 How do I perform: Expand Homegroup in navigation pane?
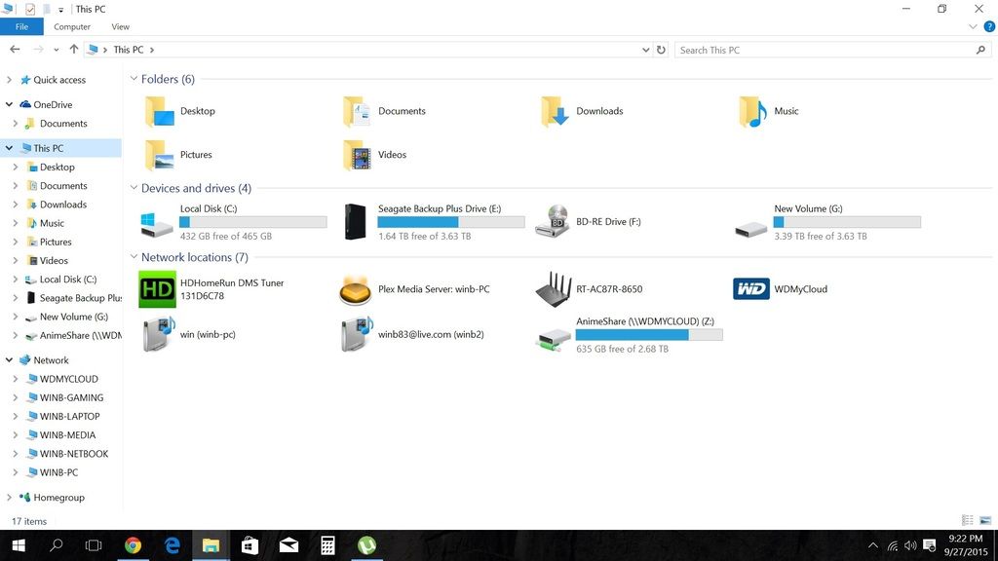coord(9,498)
